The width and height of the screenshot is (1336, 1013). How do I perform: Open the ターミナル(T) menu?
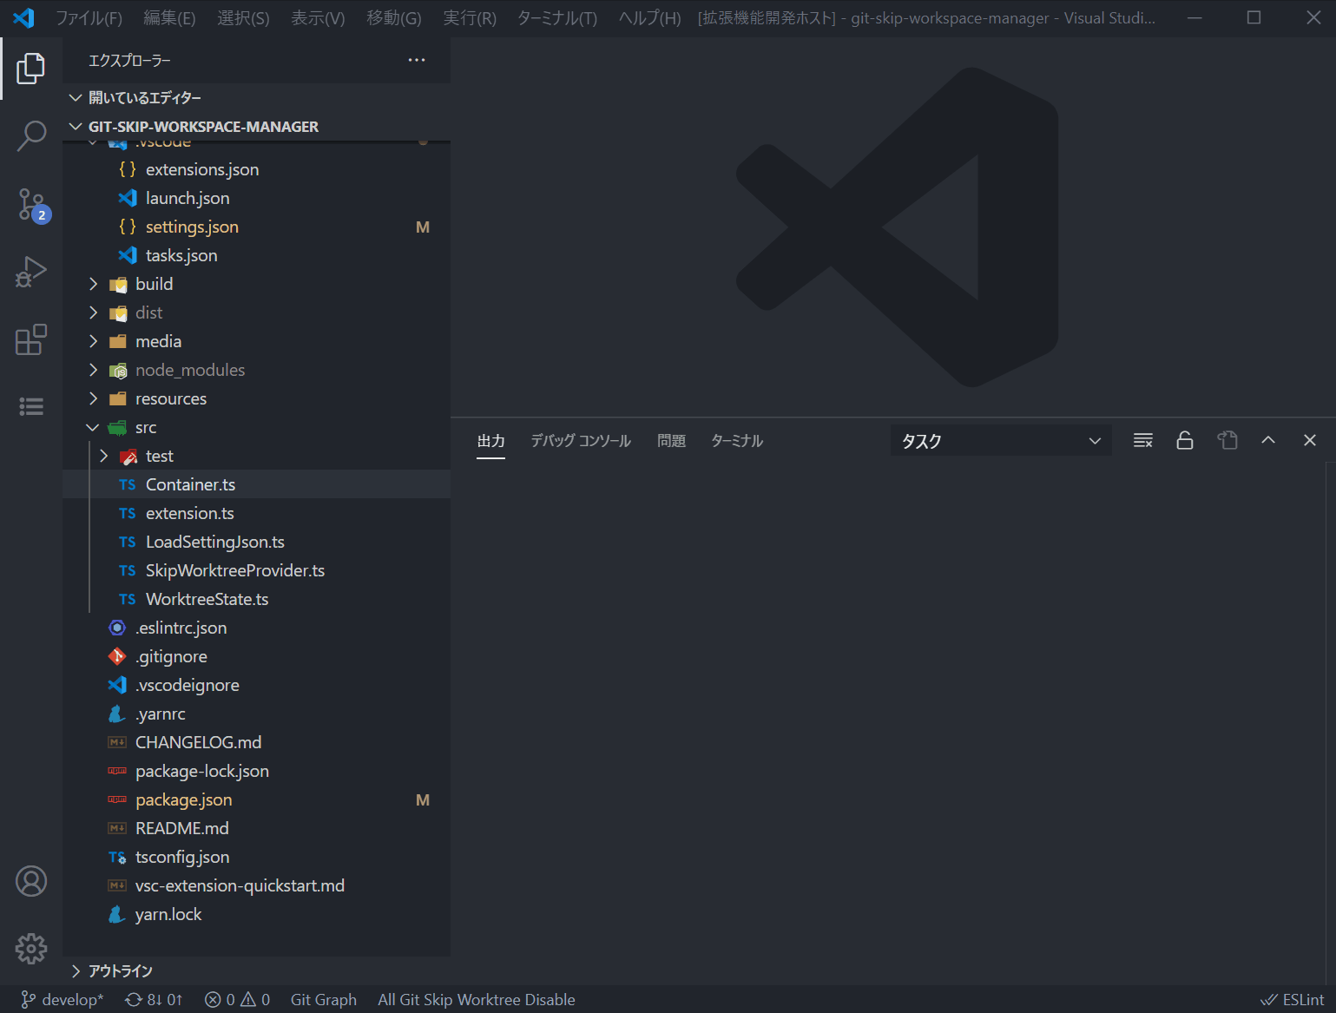[557, 18]
